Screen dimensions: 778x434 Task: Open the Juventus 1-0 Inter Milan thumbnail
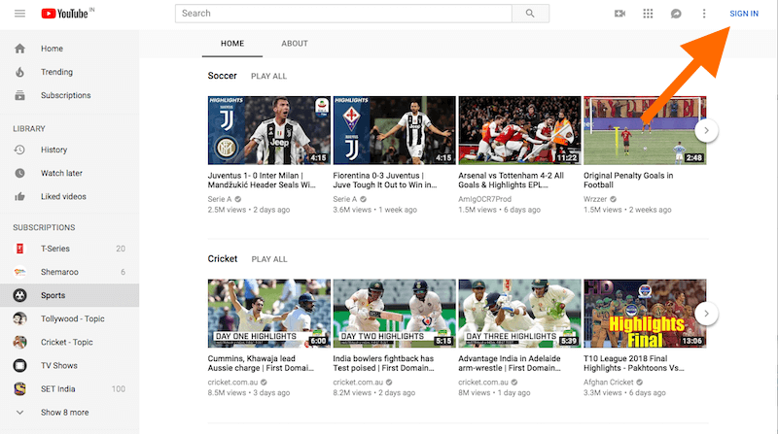269,130
